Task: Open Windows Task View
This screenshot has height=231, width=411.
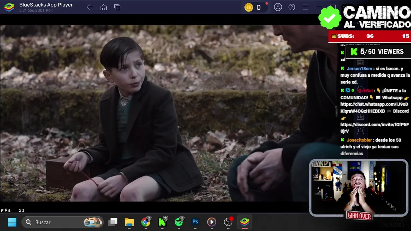Action: (113, 222)
